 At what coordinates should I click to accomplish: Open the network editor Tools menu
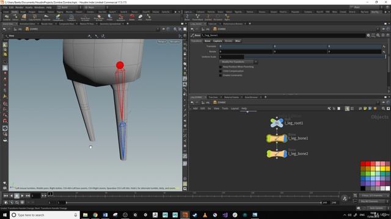pyautogui.click(x=225, y=108)
